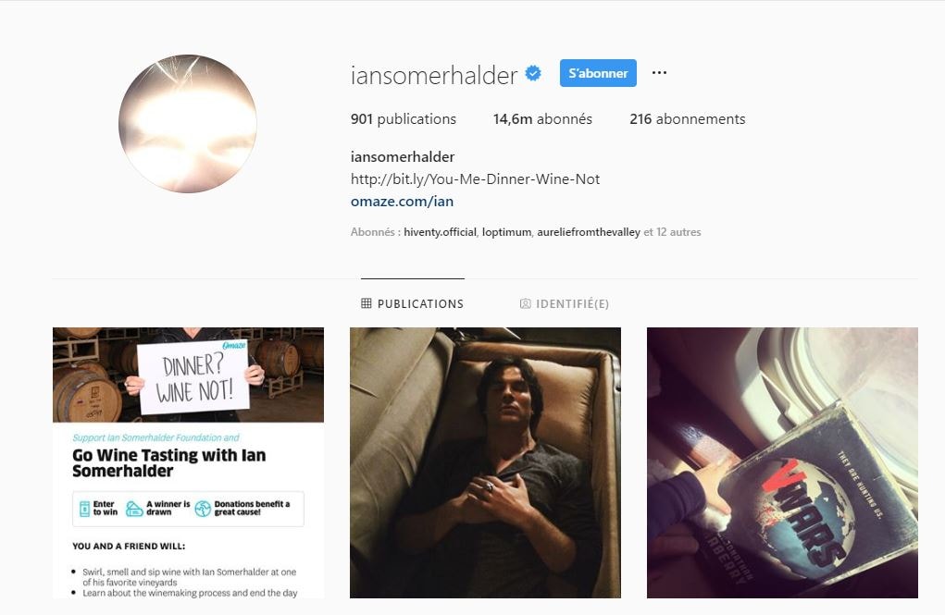945x615 pixels.
Task: Click the Identifié(e) tagged person icon
Action: point(526,303)
